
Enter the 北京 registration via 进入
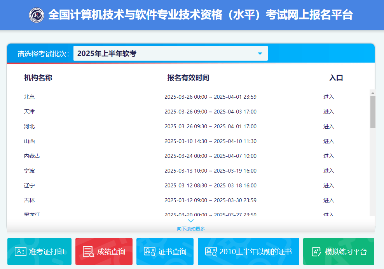coord(328,97)
